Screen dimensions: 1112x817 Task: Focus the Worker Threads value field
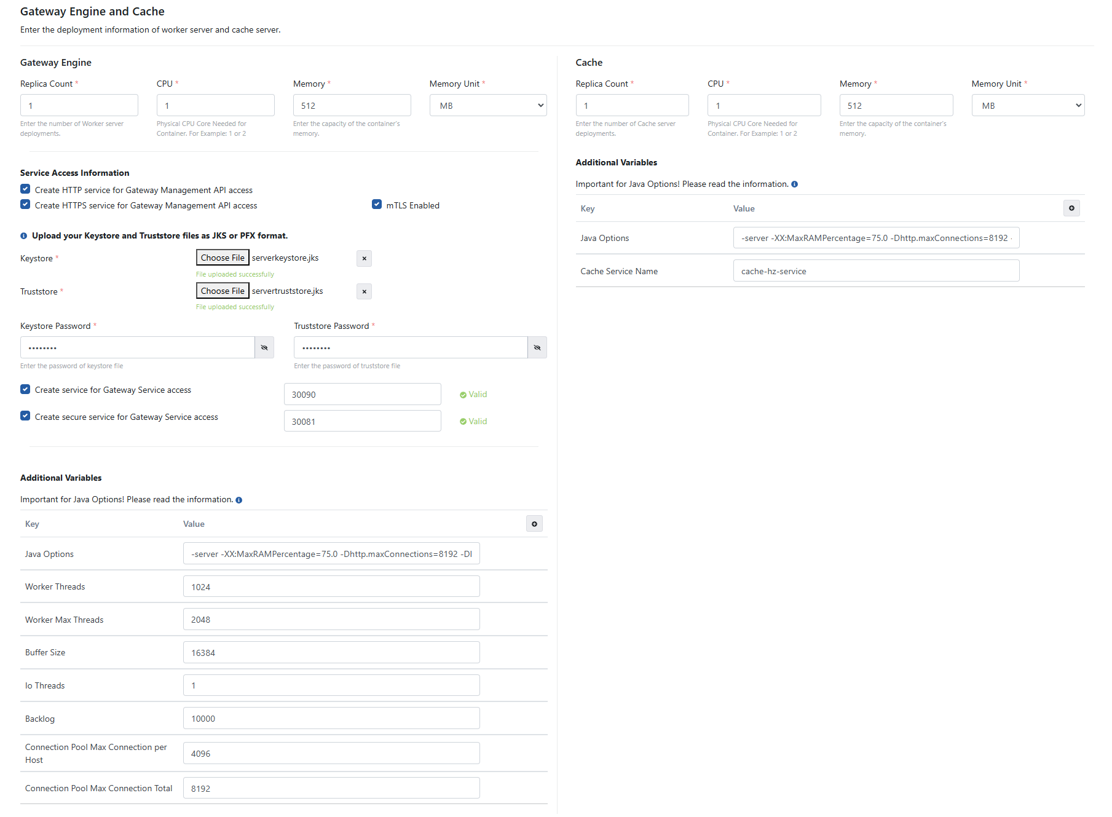coord(331,587)
